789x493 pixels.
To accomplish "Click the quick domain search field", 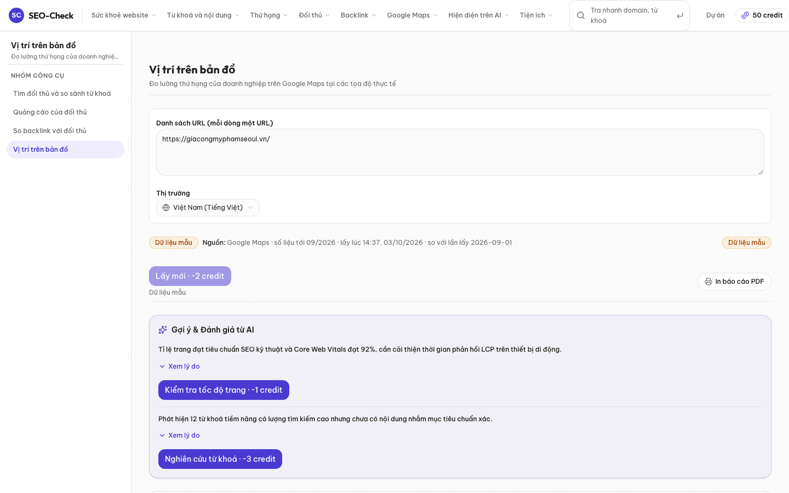I will (630, 15).
